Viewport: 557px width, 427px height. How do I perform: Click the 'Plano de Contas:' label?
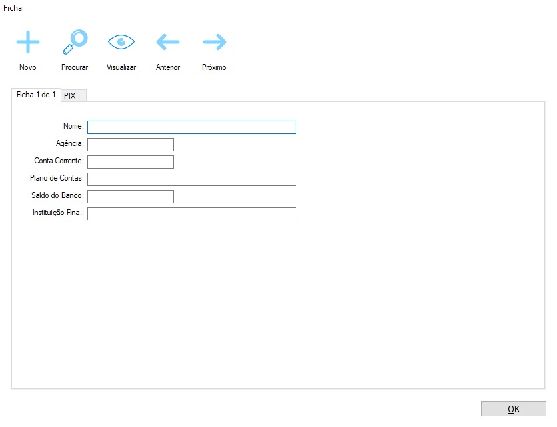(x=57, y=178)
